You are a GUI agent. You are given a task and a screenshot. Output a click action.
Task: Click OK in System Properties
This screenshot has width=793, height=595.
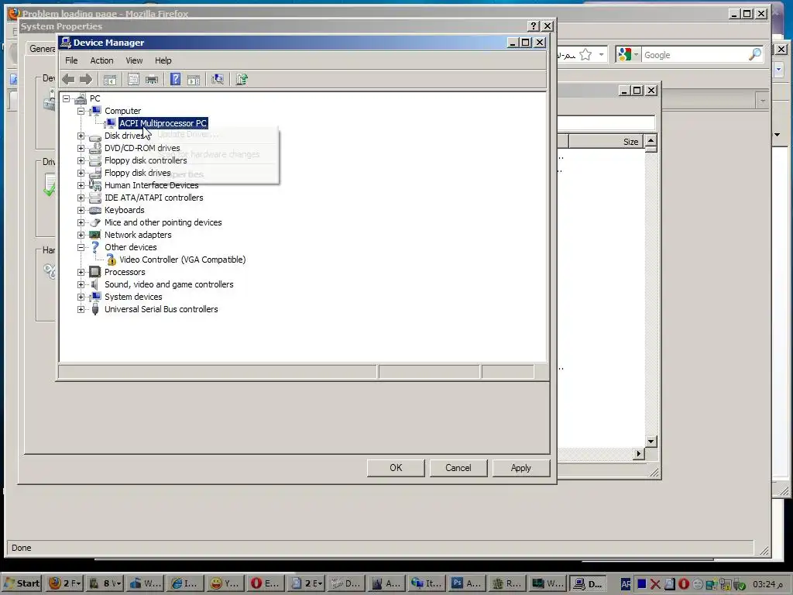click(x=396, y=468)
